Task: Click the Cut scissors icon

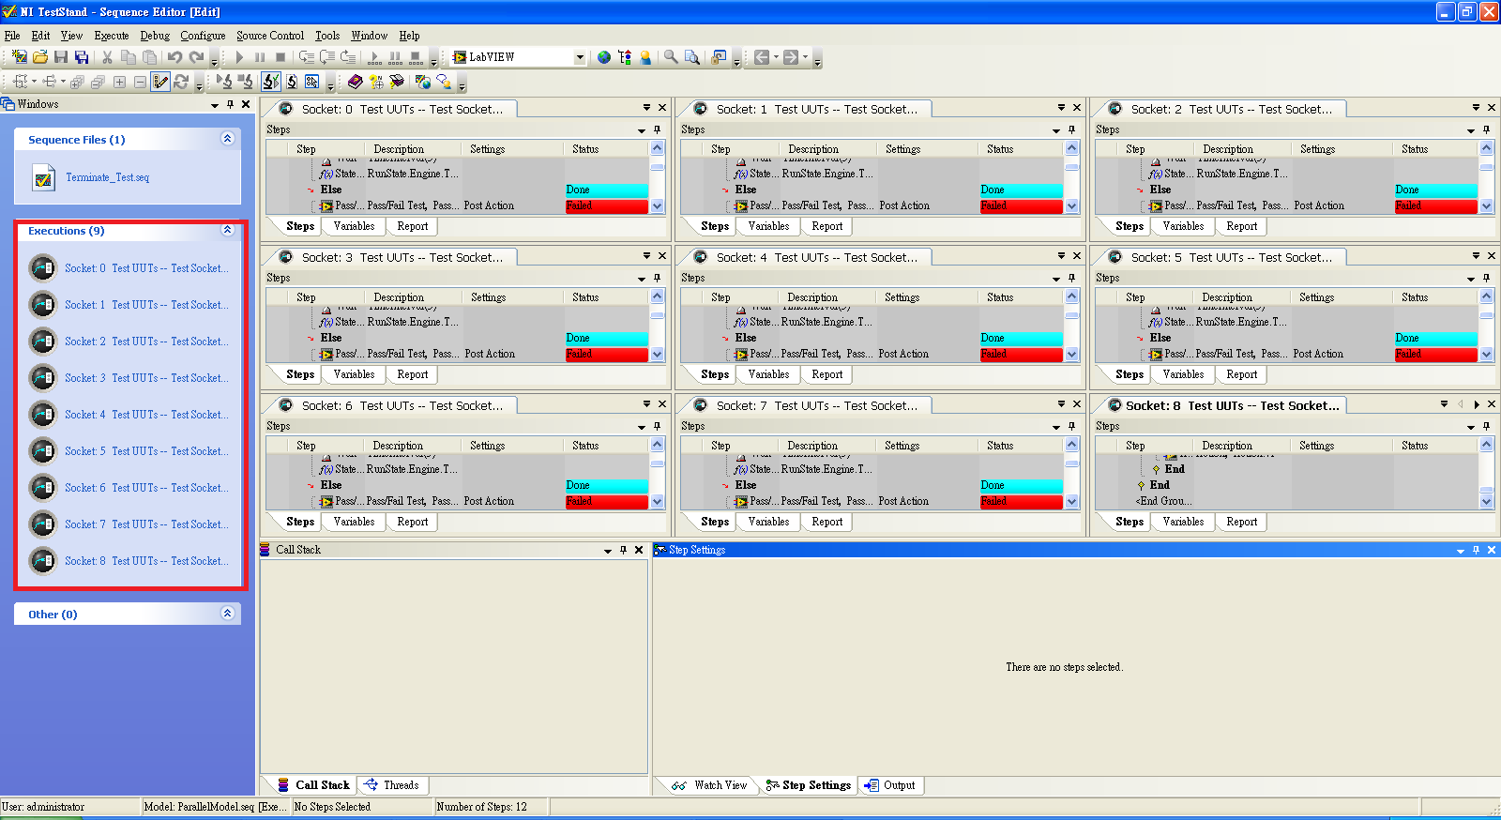Action: coord(107,57)
